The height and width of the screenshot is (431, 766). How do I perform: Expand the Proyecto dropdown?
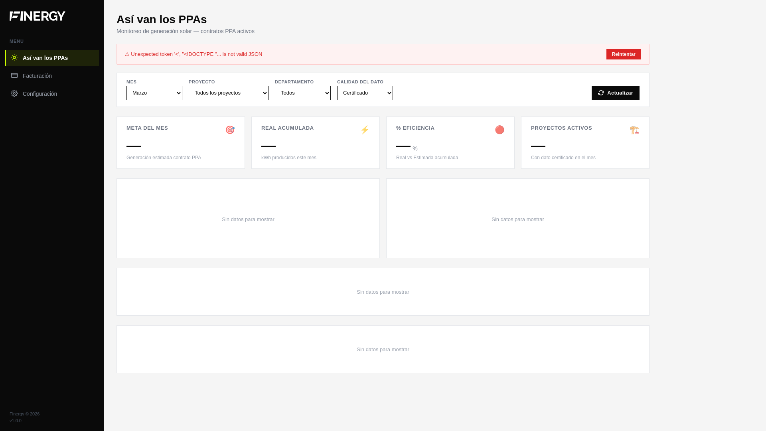[229, 93]
